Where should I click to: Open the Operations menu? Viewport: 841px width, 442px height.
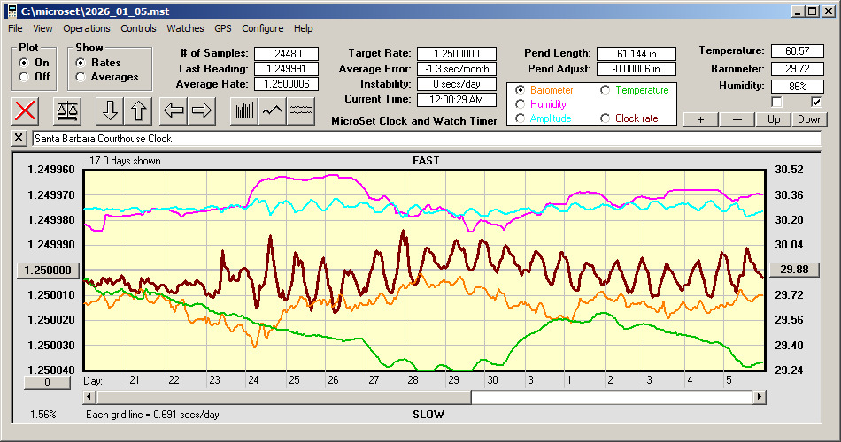click(87, 28)
